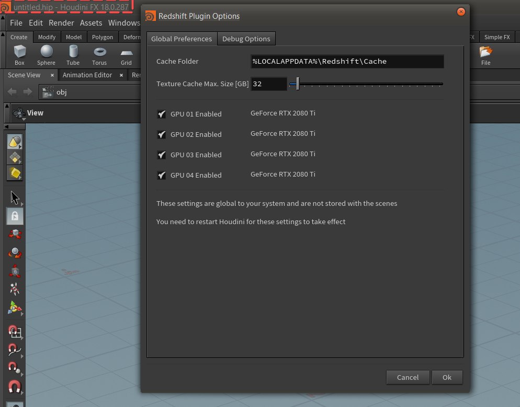Select the arrow Select tool
Screen dimensions: 520x407
click(15, 197)
